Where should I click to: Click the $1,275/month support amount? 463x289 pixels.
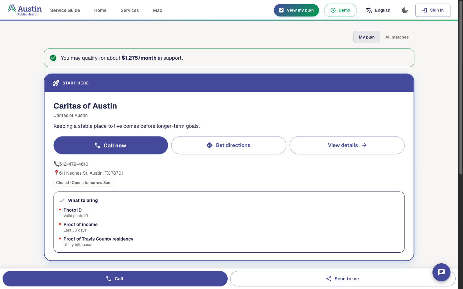tap(139, 58)
